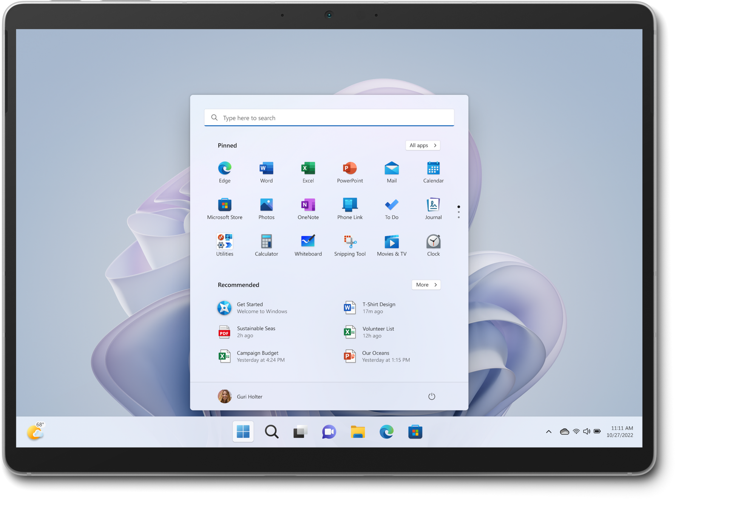Go to second pinned apps page dot
Viewport: 752px width, 510px height.
458,212
